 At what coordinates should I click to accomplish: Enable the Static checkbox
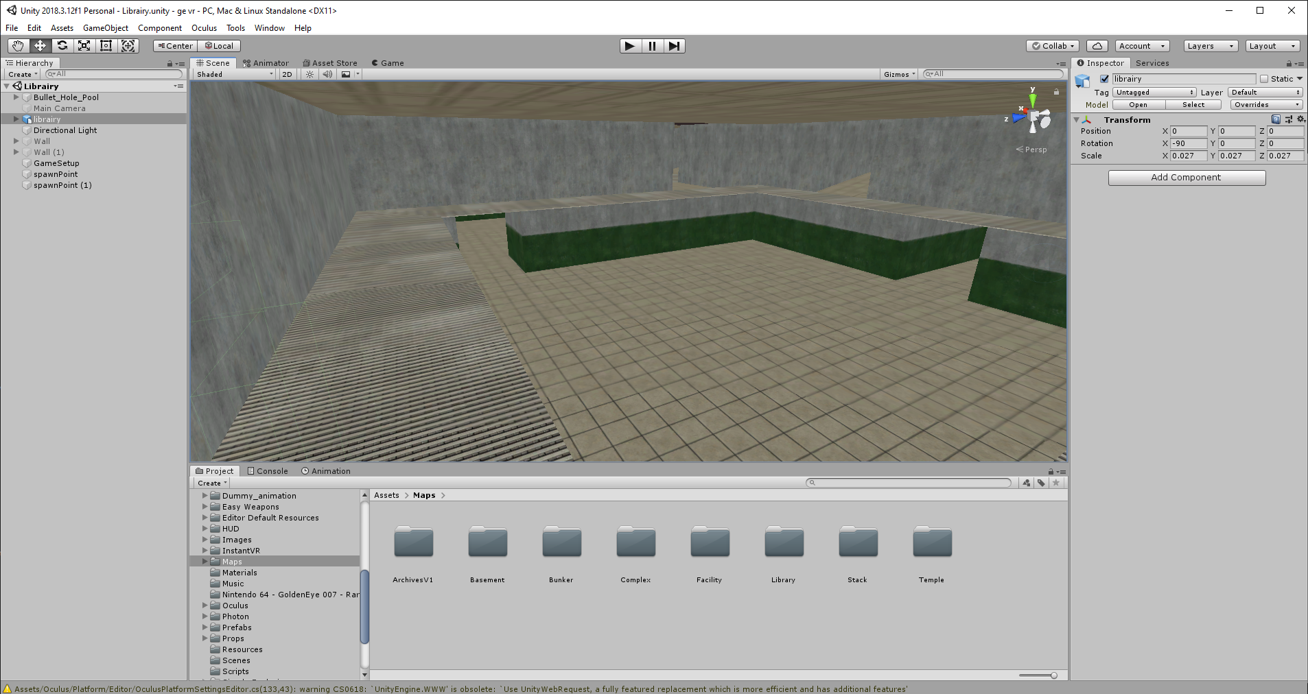point(1264,79)
